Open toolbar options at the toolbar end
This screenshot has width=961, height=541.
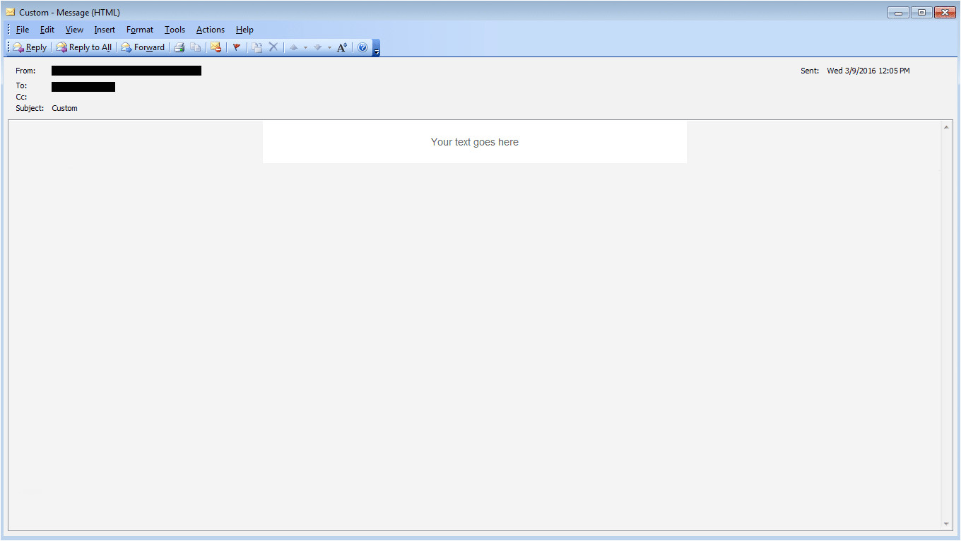pos(377,49)
